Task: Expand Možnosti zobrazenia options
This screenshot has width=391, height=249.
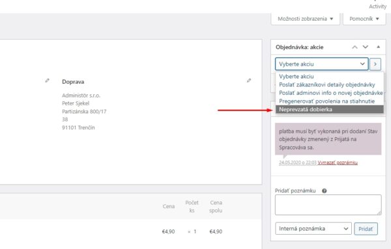Action: 306,19
